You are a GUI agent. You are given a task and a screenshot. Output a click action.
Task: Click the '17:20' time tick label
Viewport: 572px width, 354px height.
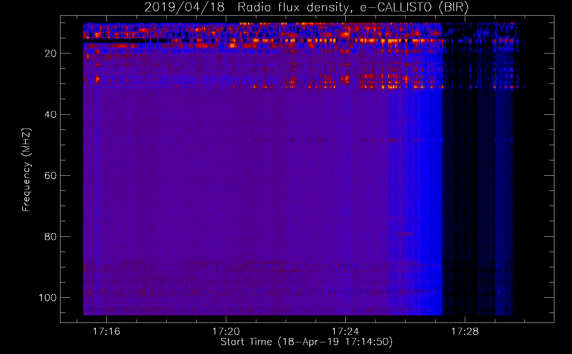click(226, 332)
